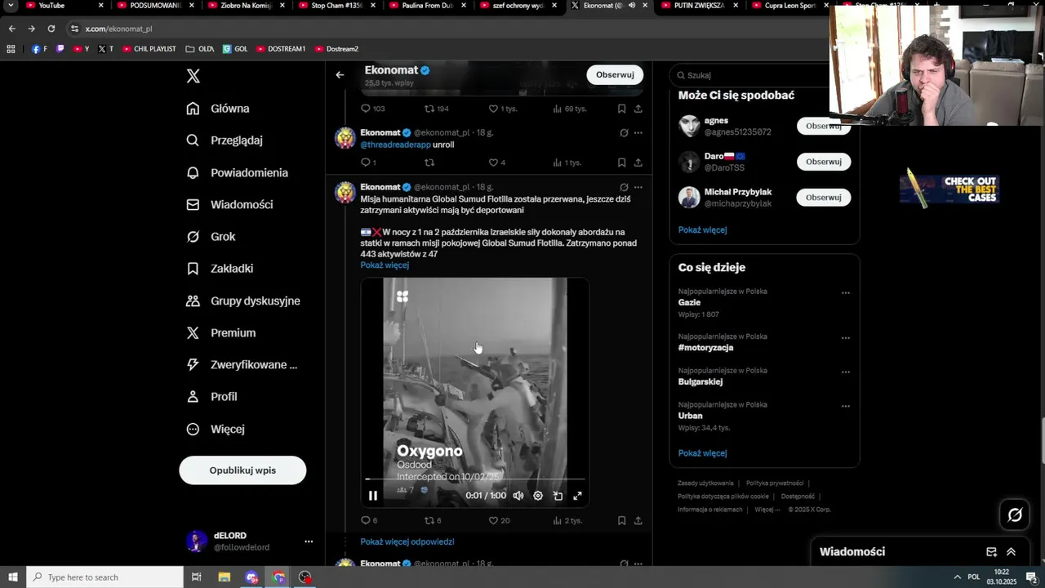Image resolution: width=1045 pixels, height=588 pixels.
Task: Open options for Bułgarskiej trend
Action: tap(846, 372)
